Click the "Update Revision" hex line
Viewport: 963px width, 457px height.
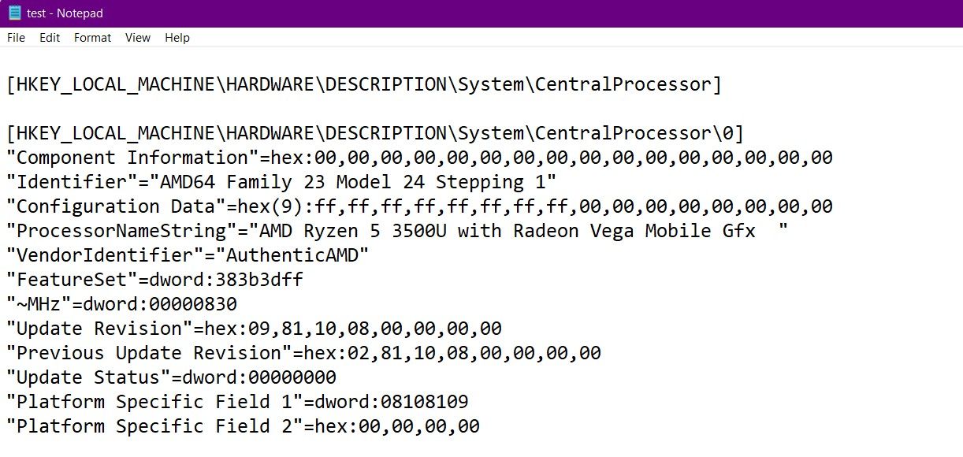coord(254,329)
